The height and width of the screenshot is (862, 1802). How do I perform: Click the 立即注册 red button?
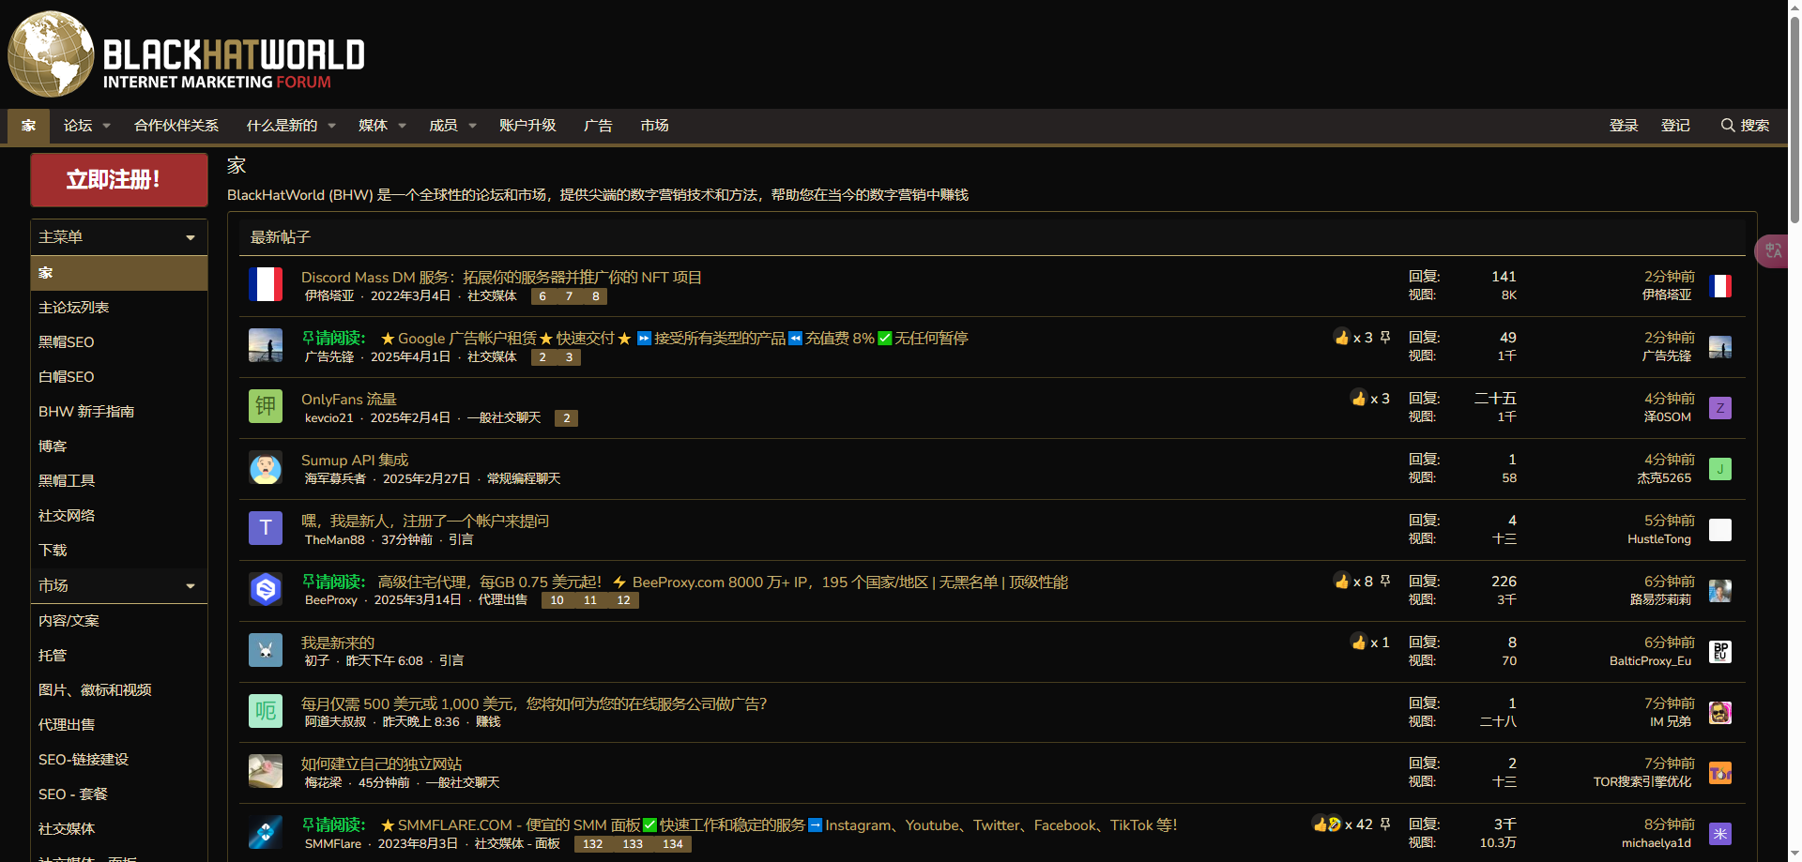click(118, 179)
